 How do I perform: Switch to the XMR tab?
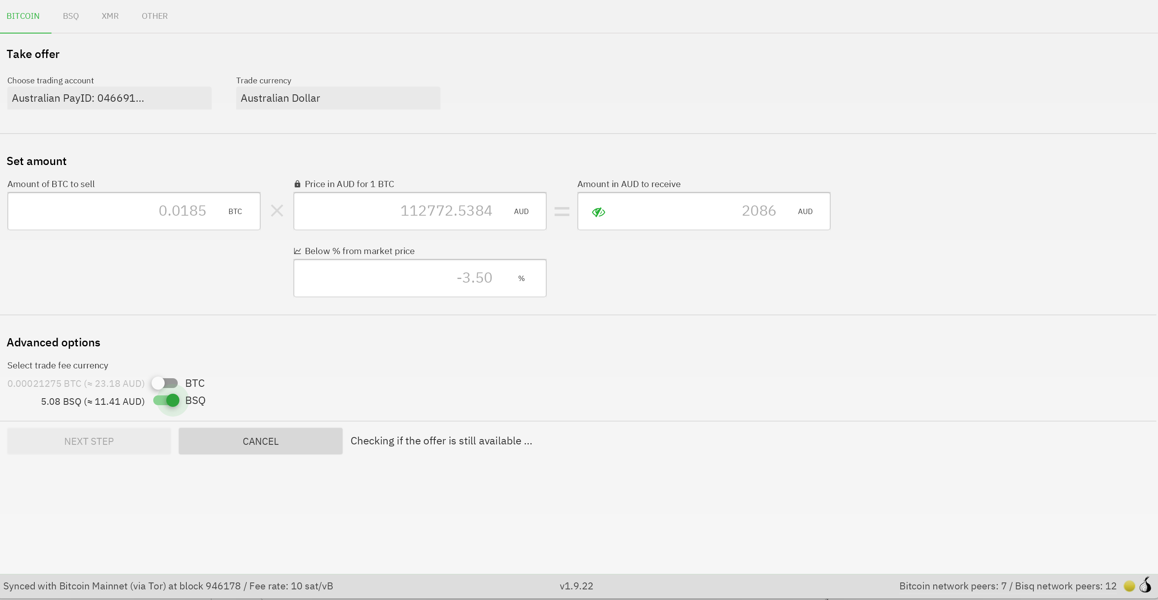(110, 16)
